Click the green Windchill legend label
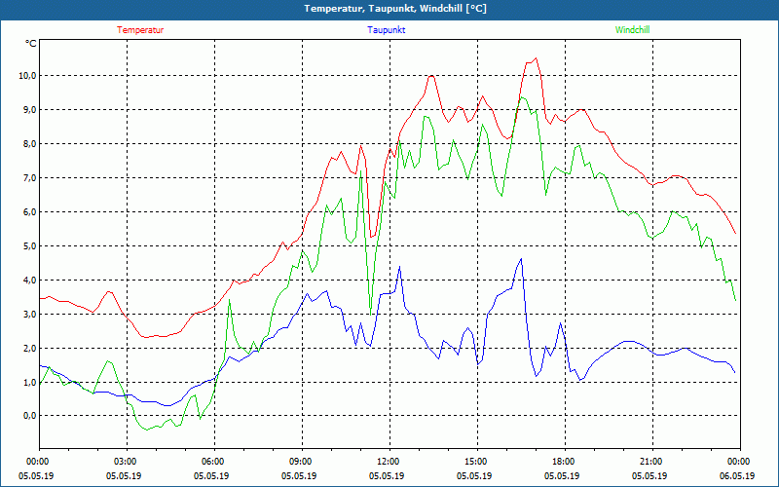The image size is (779, 487). click(x=632, y=30)
